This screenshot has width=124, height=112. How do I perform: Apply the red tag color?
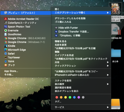(x=57, y=97)
